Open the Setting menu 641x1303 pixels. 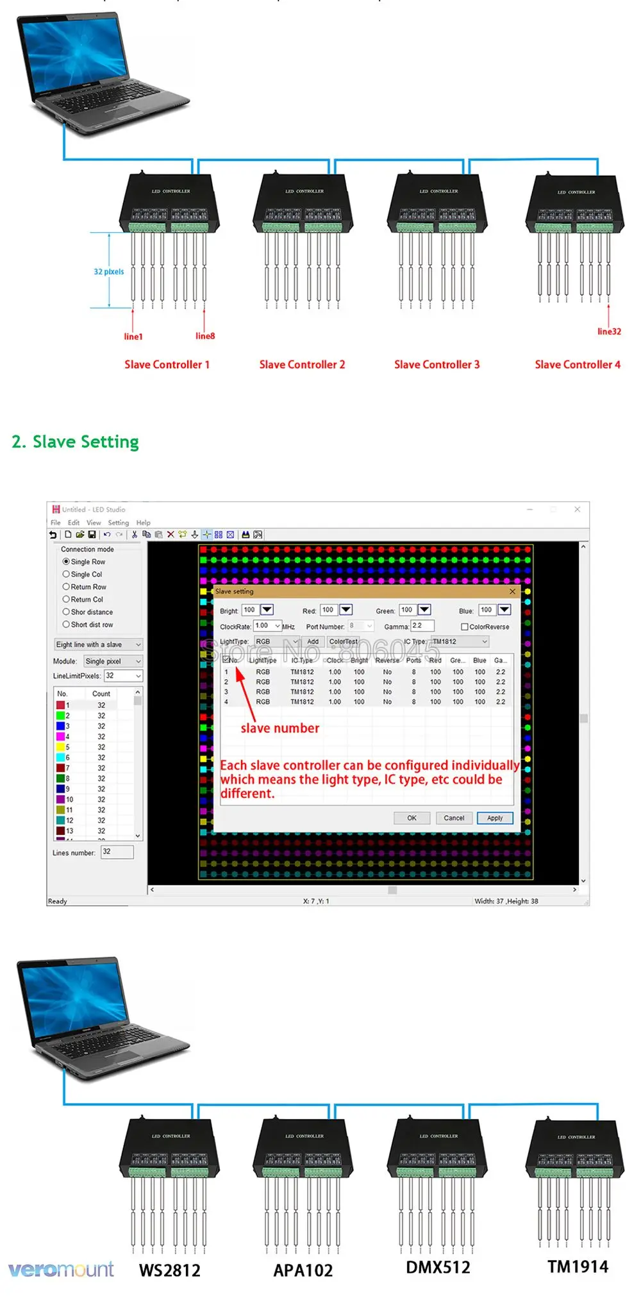point(119,523)
